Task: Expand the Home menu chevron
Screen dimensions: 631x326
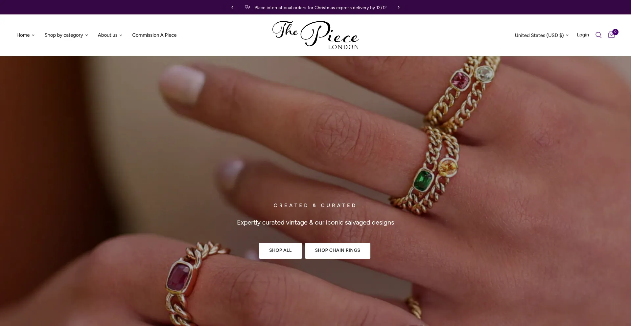Action: 33,35
